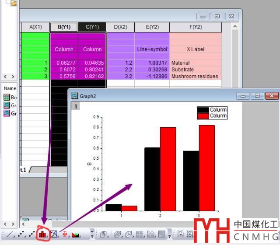
Task: Select the Line+Symbol plot tool
Action: 32,234
